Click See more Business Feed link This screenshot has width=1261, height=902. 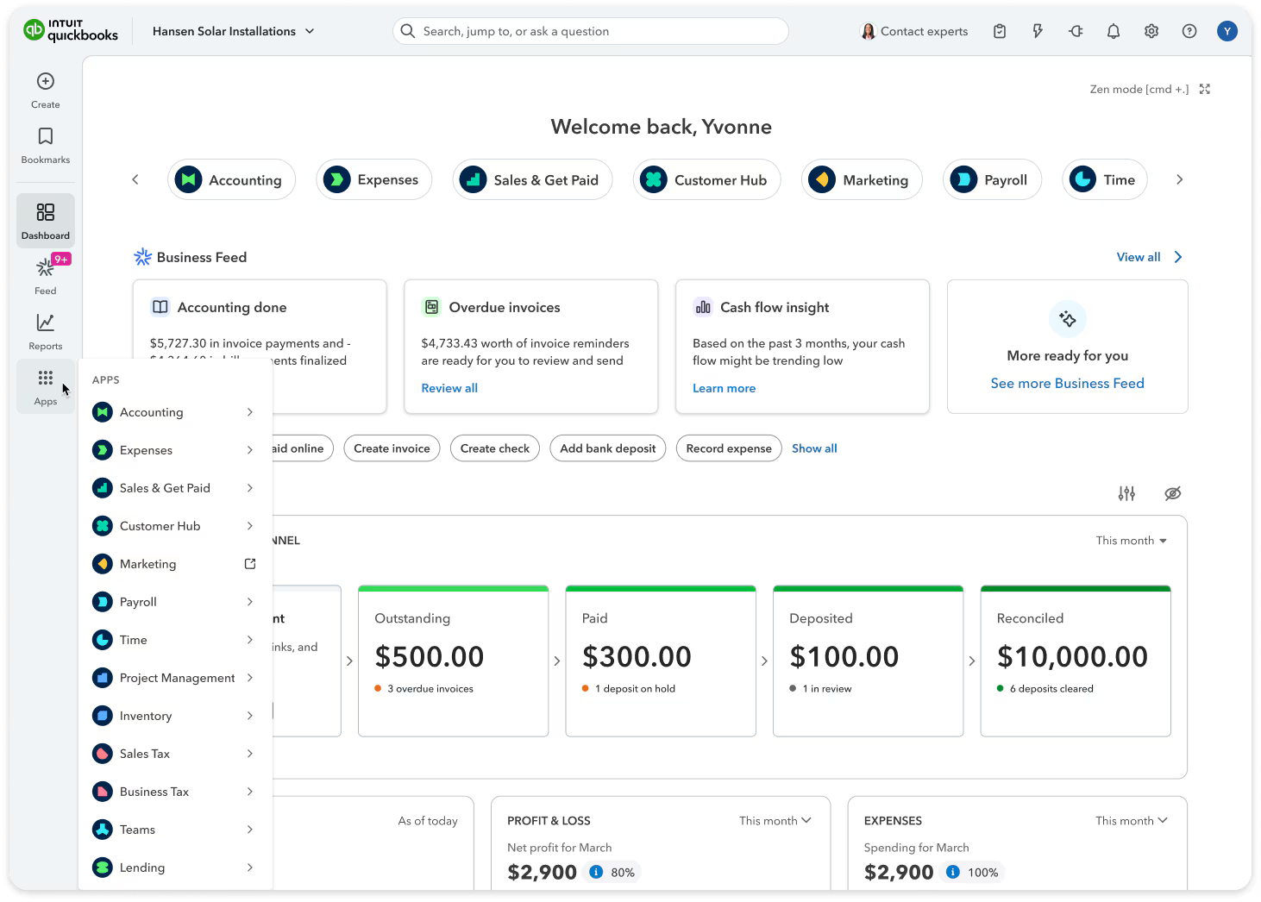[x=1067, y=383]
